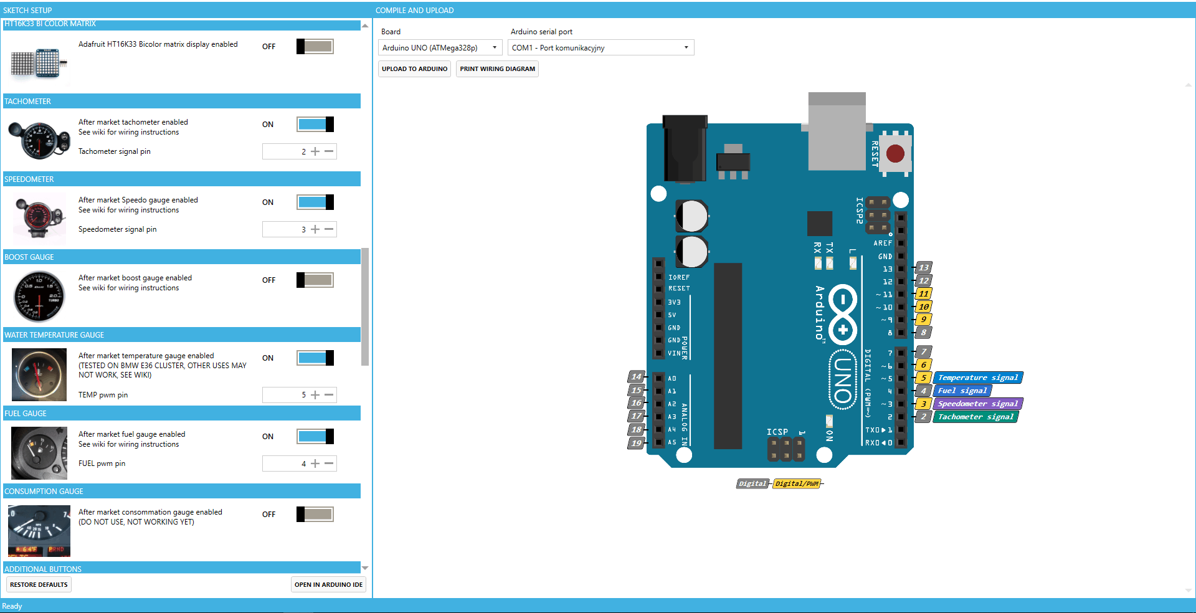The image size is (1196, 613).
Task: Select the FUEL GAUGE section header
Action: (182, 413)
